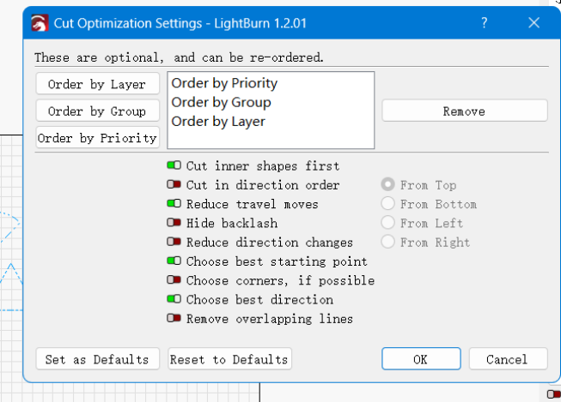Select Order by Layer list entry
Image resolution: width=561 pixels, height=402 pixels.
[218, 122]
